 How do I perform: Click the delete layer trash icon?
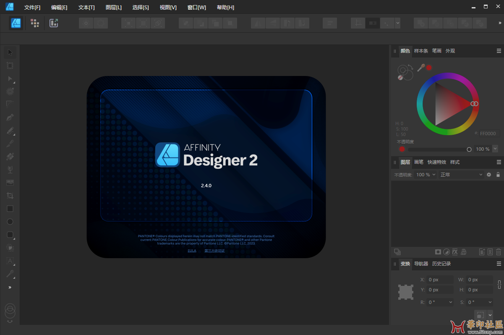(x=499, y=252)
